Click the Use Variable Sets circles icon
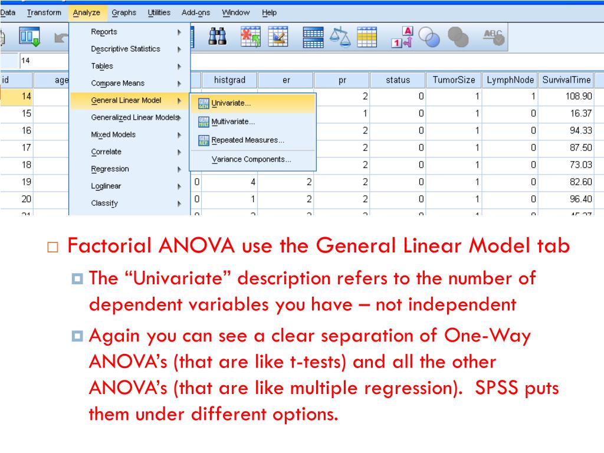The width and height of the screenshot is (604, 453). [x=429, y=37]
